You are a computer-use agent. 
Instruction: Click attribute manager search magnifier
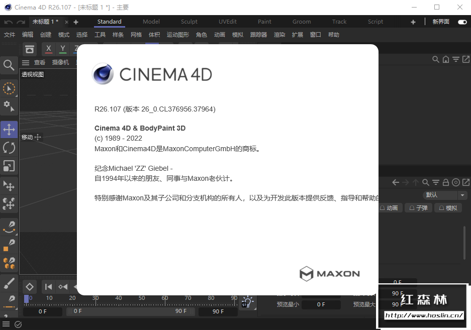(x=426, y=182)
